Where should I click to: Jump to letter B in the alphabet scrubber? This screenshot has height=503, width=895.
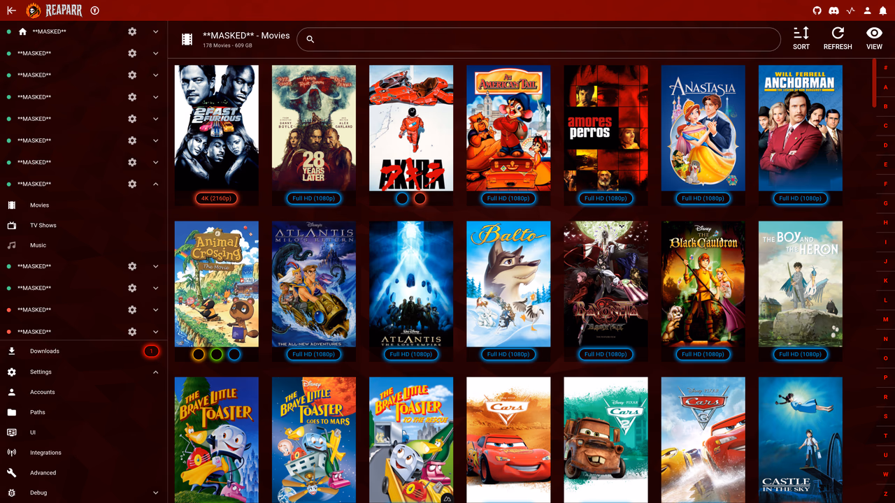(885, 106)
